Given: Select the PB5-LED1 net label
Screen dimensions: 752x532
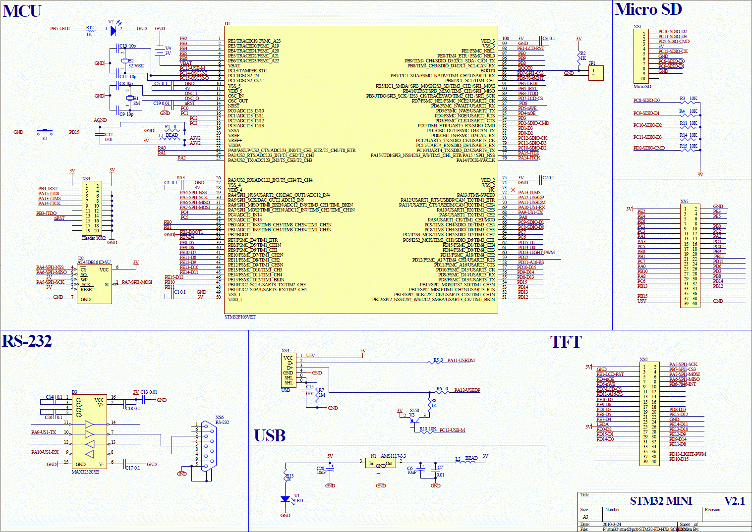Looking at the screenshot, I should [x=60, y=29].
